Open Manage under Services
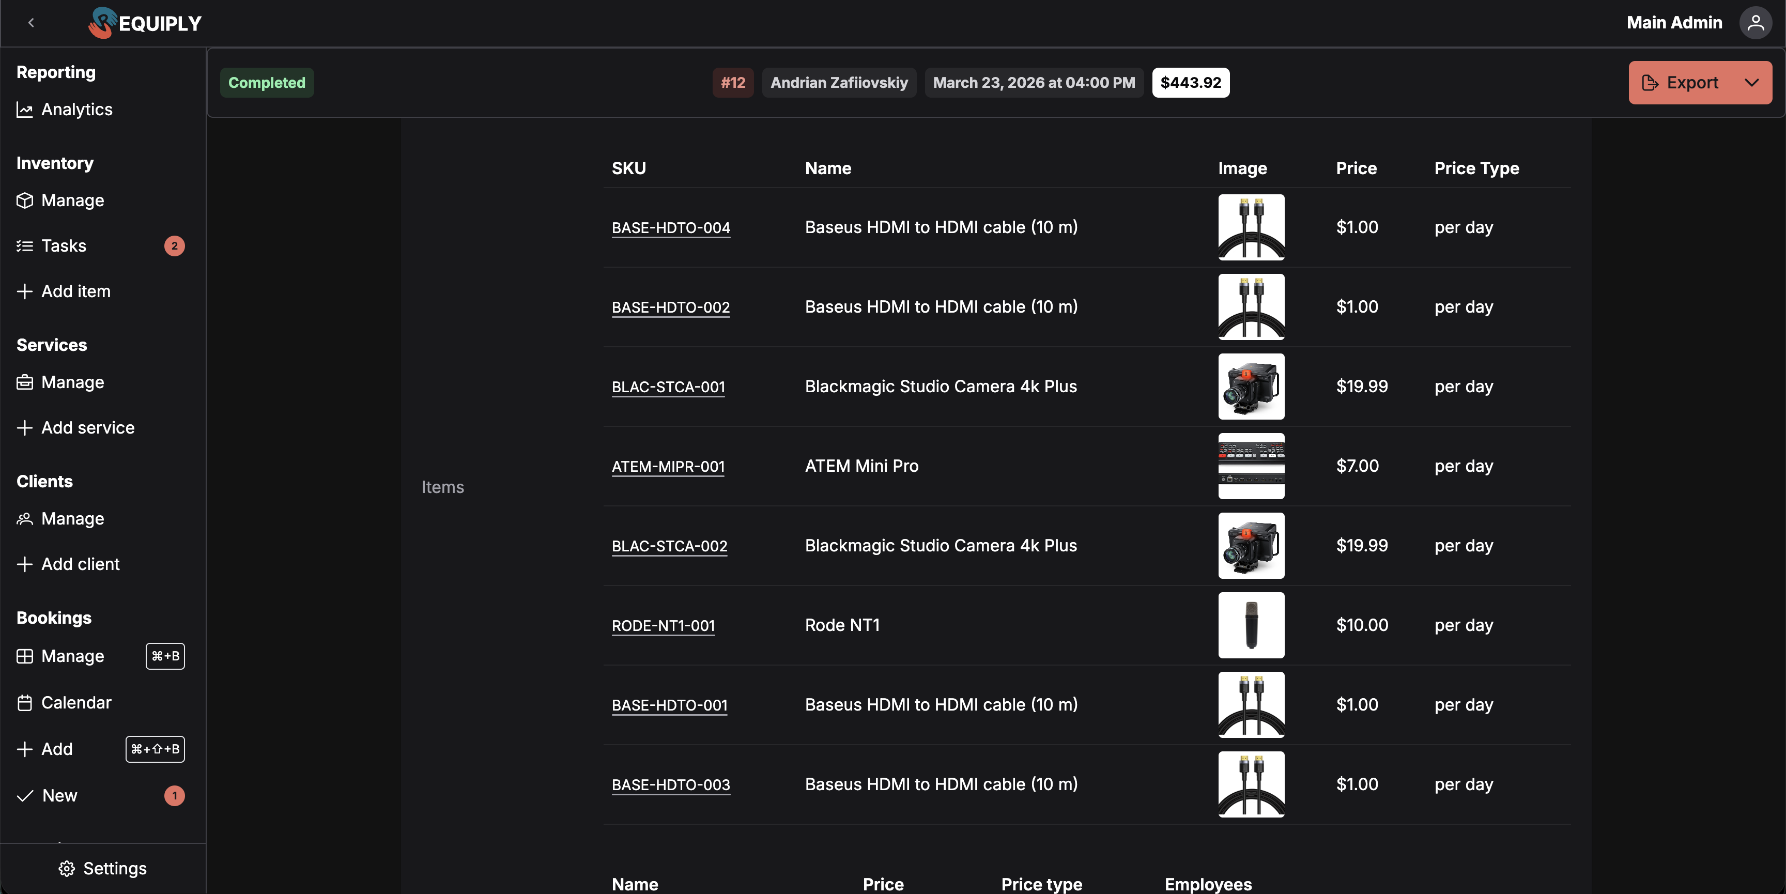1786x894 pixels. [60, 382]
